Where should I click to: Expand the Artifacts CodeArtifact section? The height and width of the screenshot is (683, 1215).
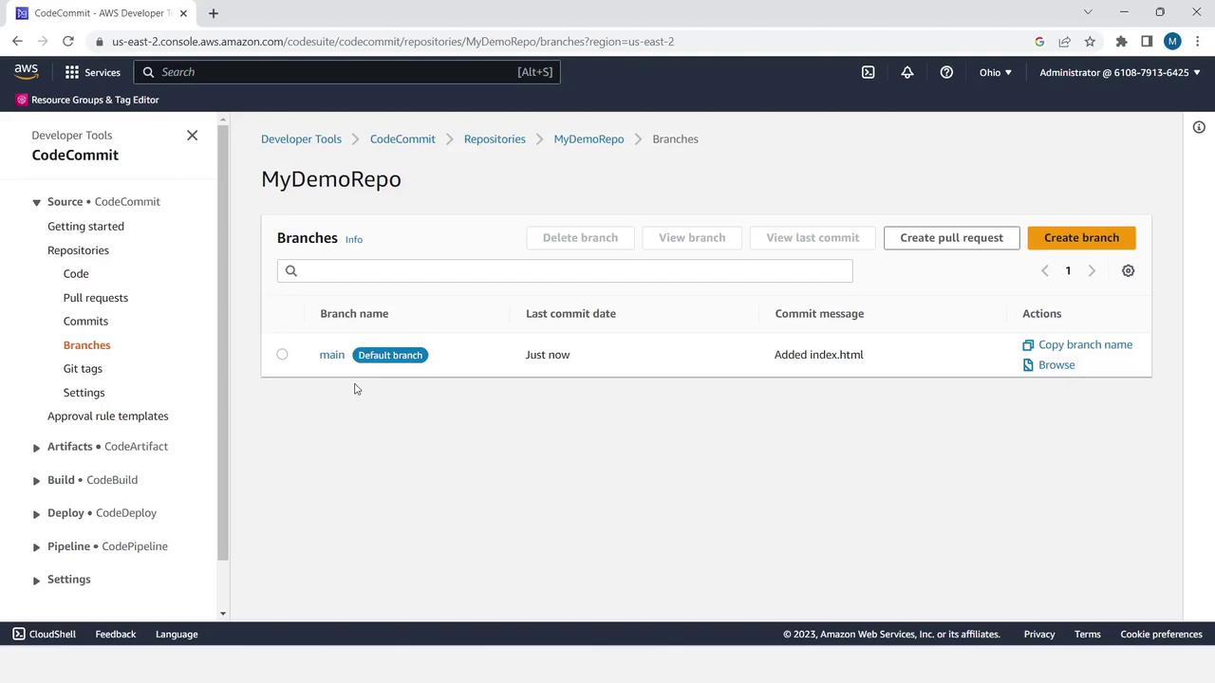(36, 448)
